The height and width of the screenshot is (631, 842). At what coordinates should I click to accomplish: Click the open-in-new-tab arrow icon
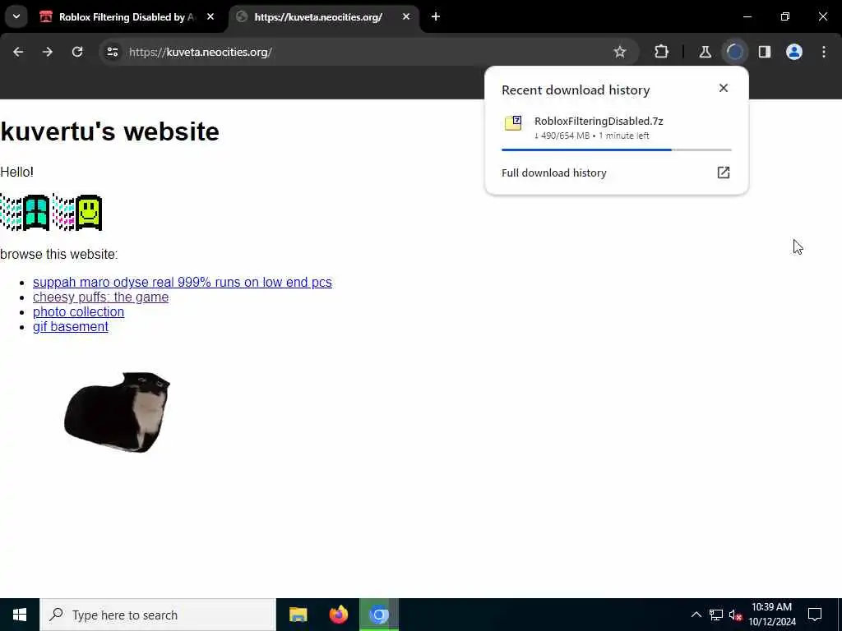724,173
